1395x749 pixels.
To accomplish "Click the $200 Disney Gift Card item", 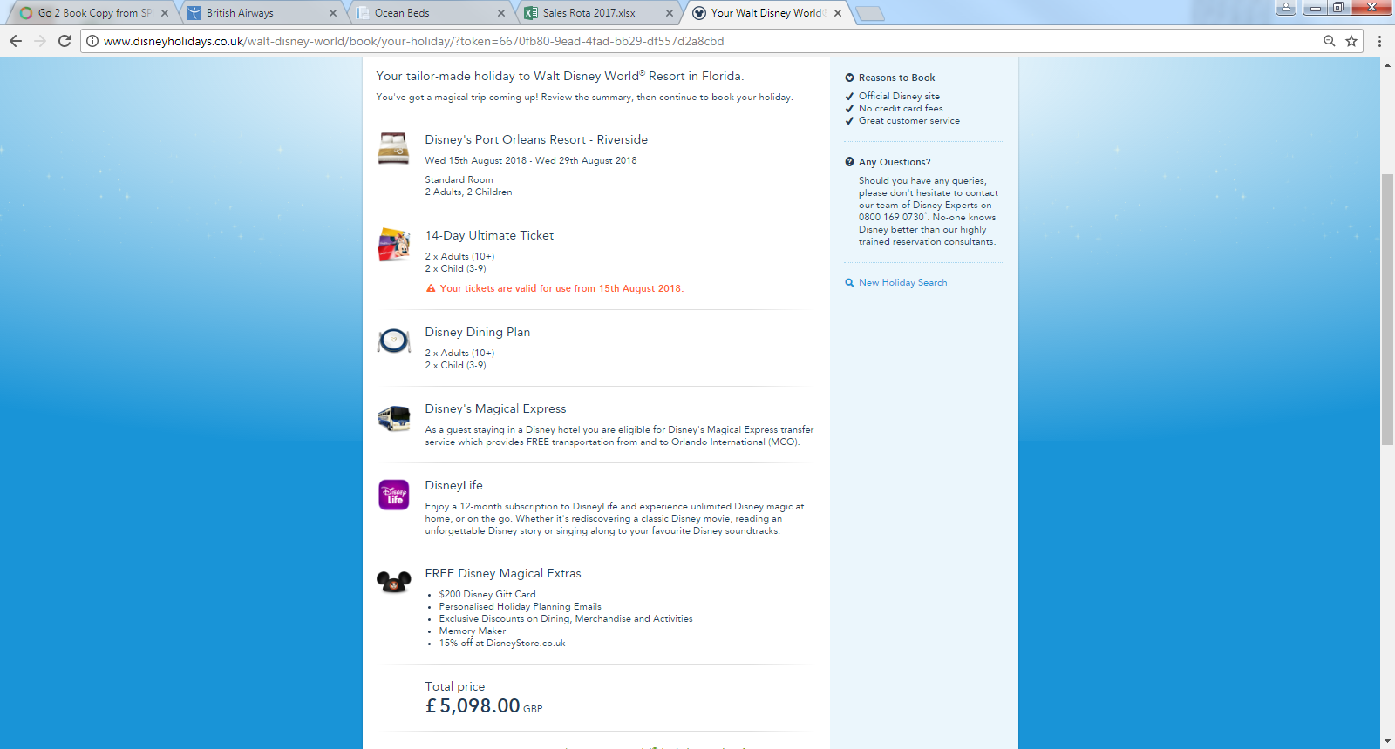I will (x=487, y=594).
